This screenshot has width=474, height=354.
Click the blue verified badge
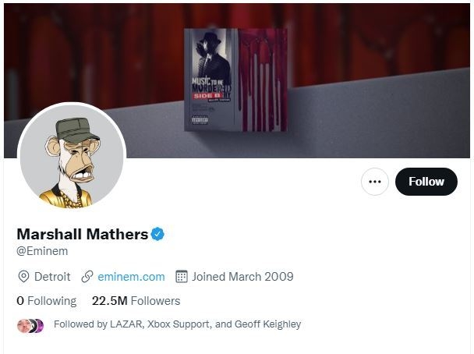(157, 234)
